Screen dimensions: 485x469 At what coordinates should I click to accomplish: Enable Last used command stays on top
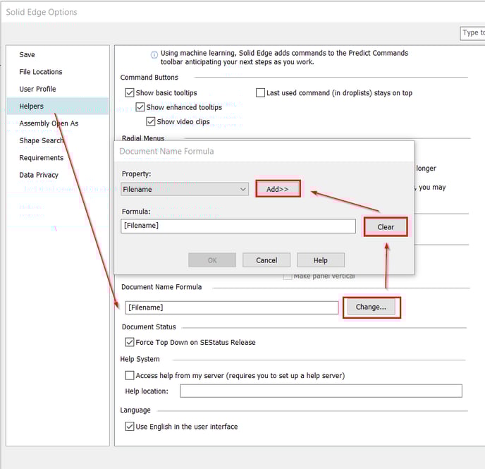pyautogui.click(x=260, y=93)
